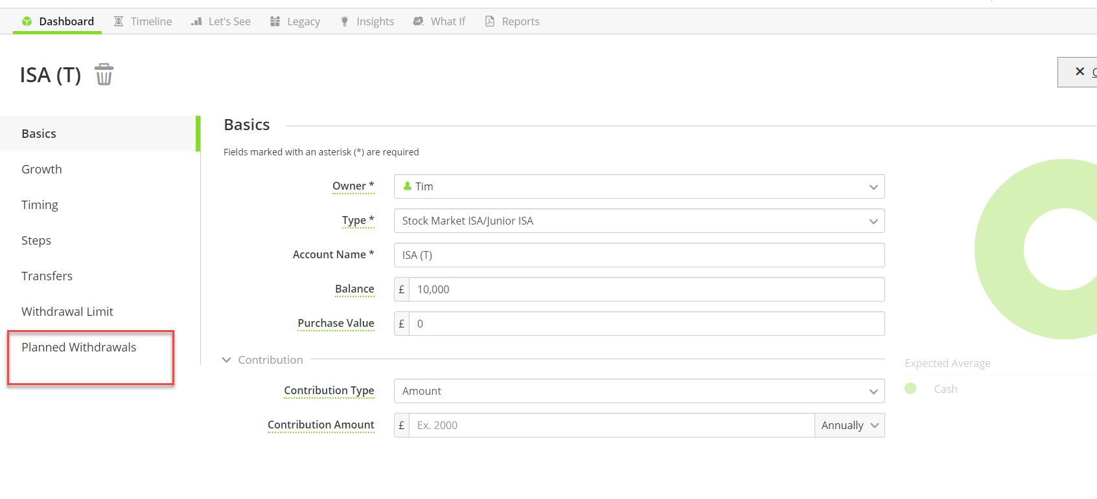The height and width of the screenshot is (499, 1097).
Task: Click the Contribution Type label
Action: click(x=329, y=391)
